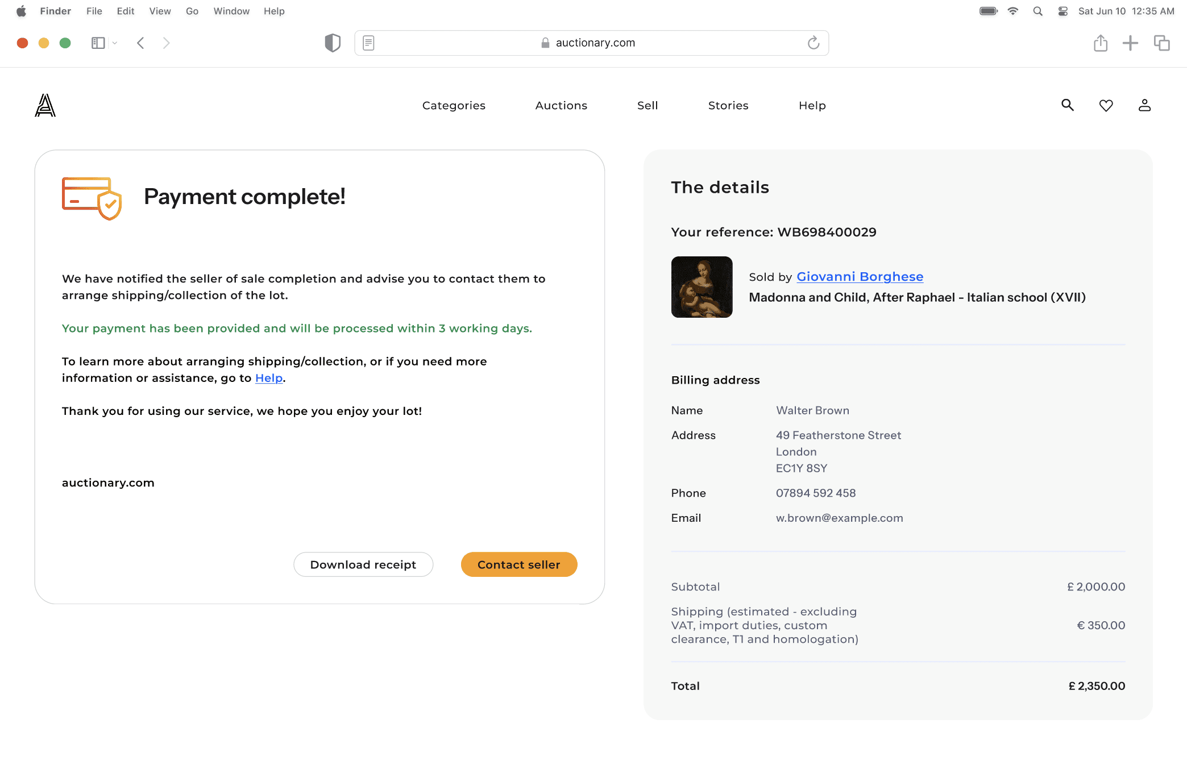This screenshot has width=1187, height=765.
Task: Show the tab overview icon
Action: click(x=1161, y=43)
